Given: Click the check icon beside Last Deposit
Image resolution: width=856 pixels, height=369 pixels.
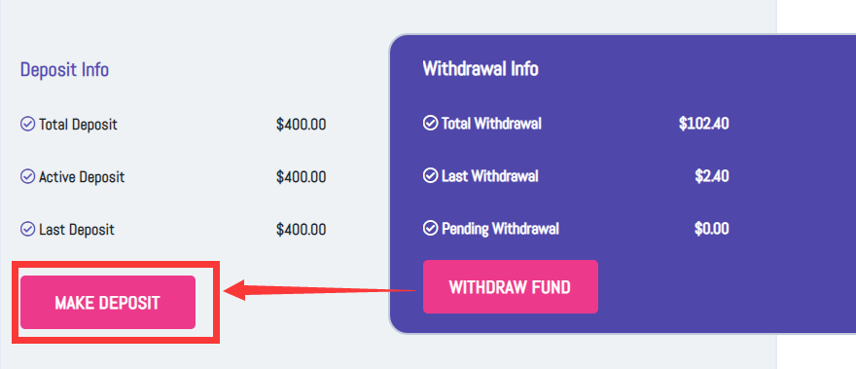Looking at the screenshot, I should (27, 229).
